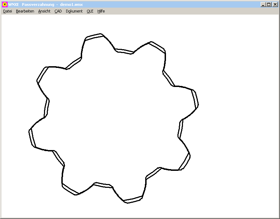Maximize the WNXE window
The image size is (280, 219).
[269, 5]
